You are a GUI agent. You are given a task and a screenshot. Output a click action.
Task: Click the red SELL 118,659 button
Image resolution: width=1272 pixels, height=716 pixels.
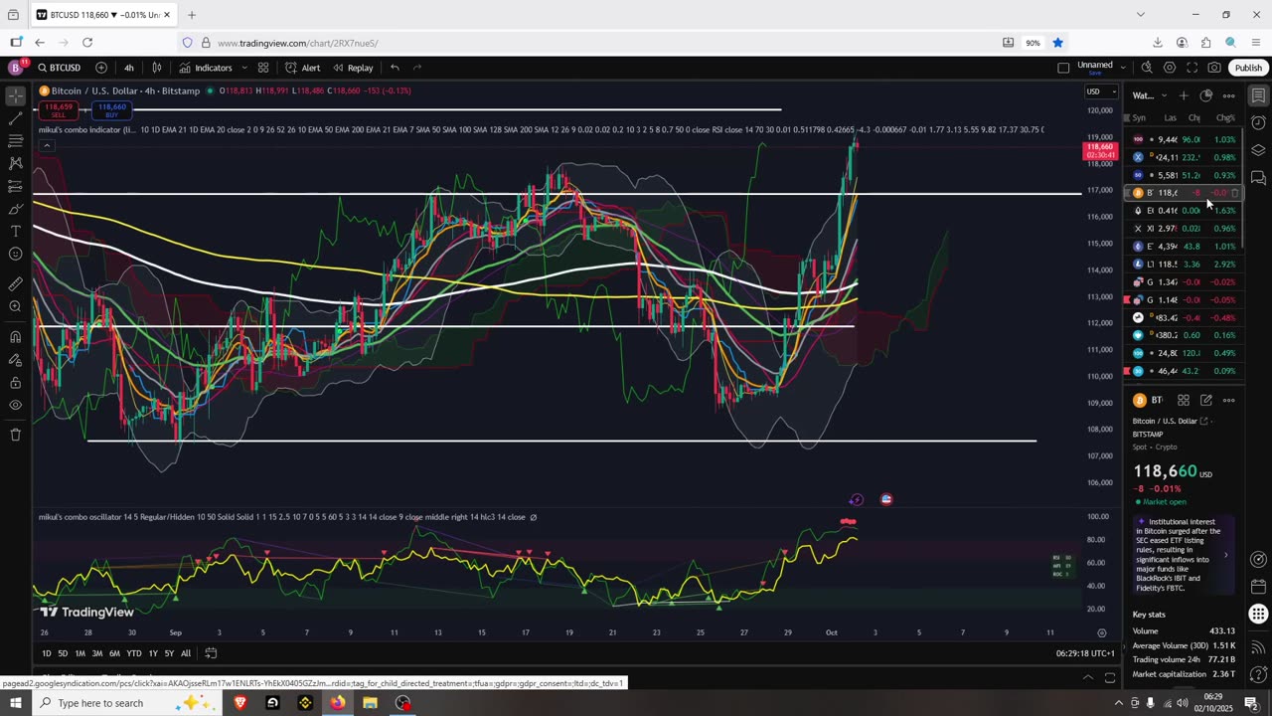[x=59, y=109]
